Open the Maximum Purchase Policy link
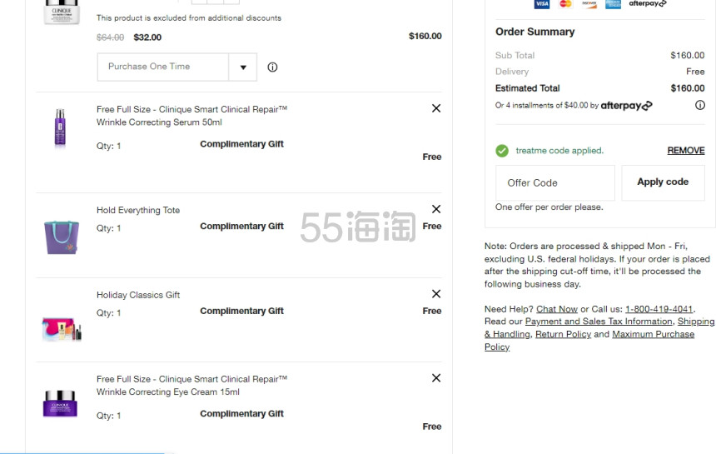Image resolution: width=716 pixels, height=454 pixels. coord(653,334)
